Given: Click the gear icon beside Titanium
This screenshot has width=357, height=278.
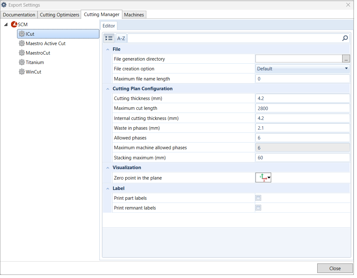Looking at the screenshot, I should [22, 62].
